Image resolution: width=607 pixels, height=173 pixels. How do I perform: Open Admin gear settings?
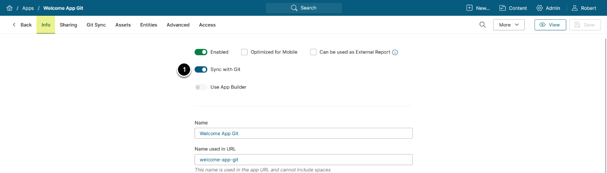pyautogui.click(x=539, y=8)
